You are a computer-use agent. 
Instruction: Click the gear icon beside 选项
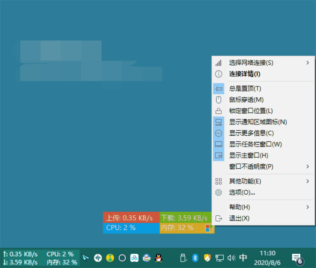pyautogui.click(x=218, y=192)
